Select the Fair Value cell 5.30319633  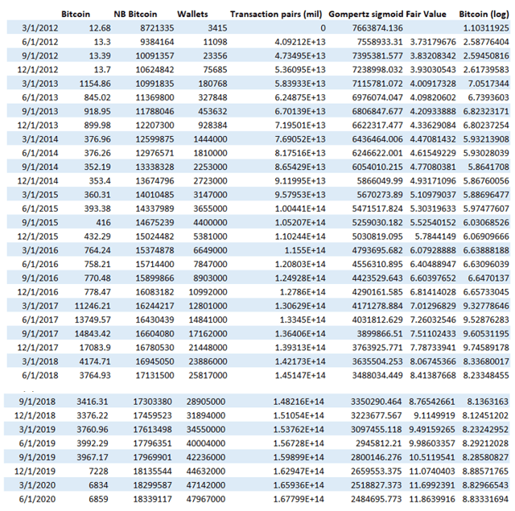[433, 208]
